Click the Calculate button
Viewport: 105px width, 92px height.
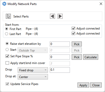pos(91,57)
